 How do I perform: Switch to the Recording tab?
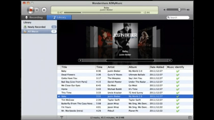point(34,18)
